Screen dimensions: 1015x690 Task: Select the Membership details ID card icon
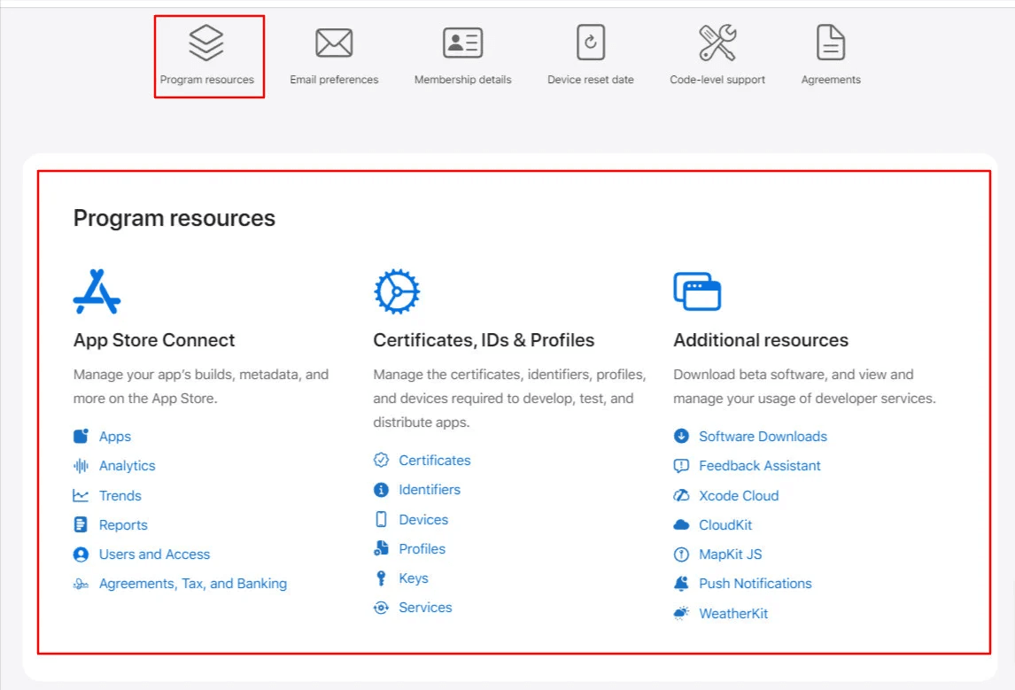tap(462, 43)
